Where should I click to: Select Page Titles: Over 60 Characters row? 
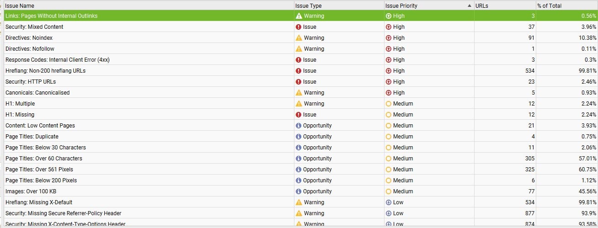tap(44, 159)
